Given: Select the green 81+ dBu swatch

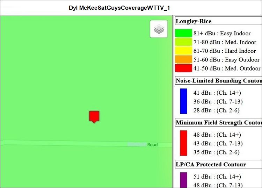Looking at the screenshot, I should click(x=183, y=34).
